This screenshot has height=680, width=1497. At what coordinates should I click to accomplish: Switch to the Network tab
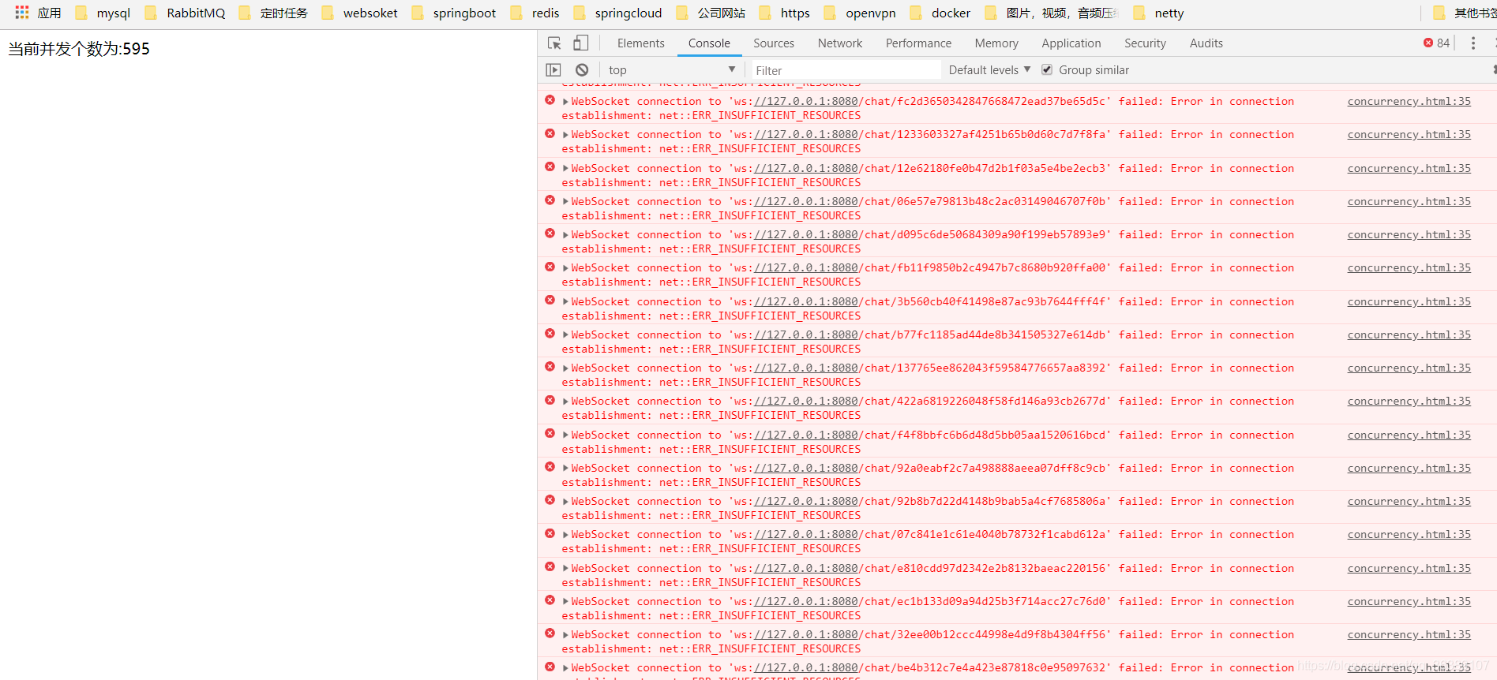point(840,43)
